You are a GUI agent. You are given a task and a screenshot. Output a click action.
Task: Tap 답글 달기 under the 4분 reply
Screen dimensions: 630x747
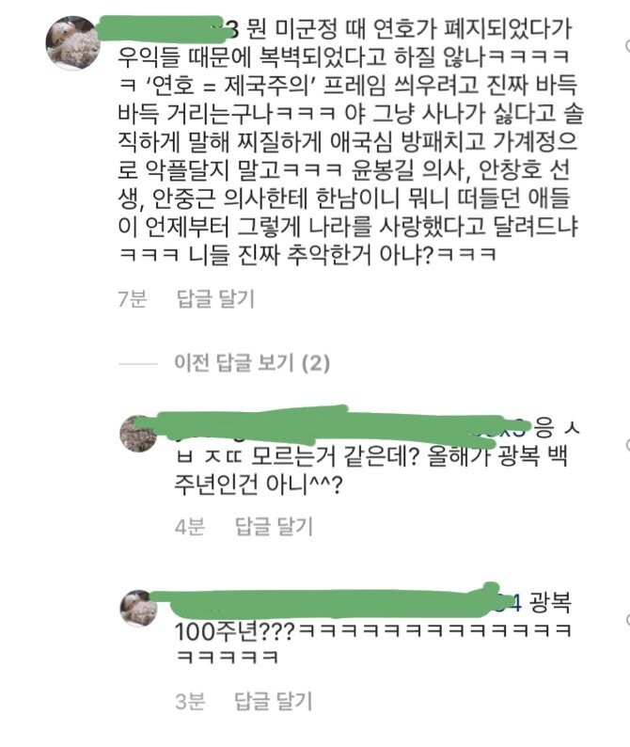pyautogui.click(x=274, y=527)
